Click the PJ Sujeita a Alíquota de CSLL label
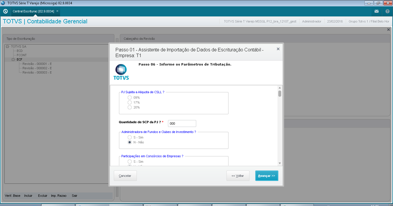Viewport: 393px width, 206px height. [143, 92]
